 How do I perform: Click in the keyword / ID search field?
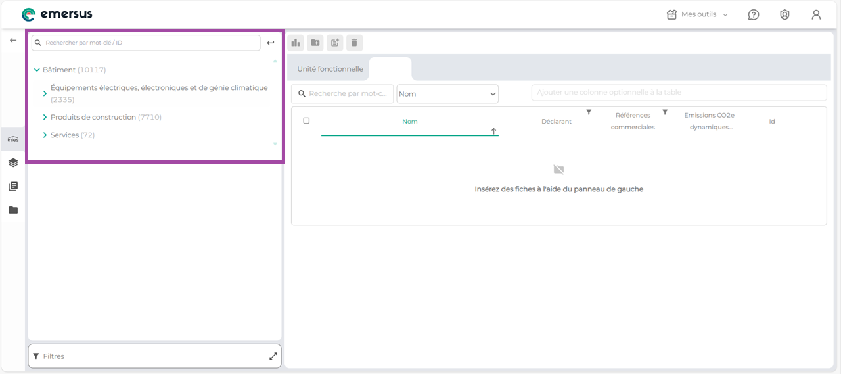click(x=146, y=43)
